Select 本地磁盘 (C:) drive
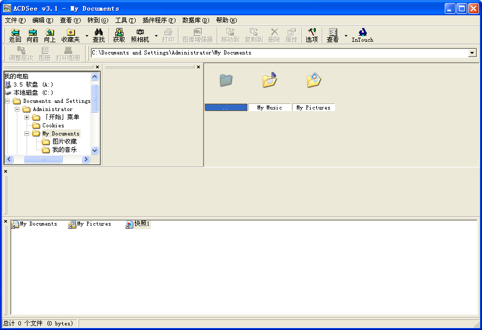Image resolution: width=482 pixels, height=330 pixels. 33,93
